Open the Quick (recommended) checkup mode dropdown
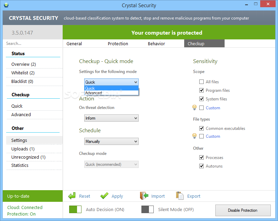278x221 pixels. (111, 164)
